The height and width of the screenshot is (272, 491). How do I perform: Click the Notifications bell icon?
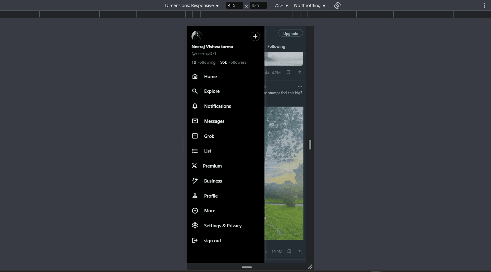point(195,106)
